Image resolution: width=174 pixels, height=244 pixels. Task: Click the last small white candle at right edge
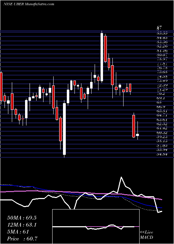[x=137, y=135]
